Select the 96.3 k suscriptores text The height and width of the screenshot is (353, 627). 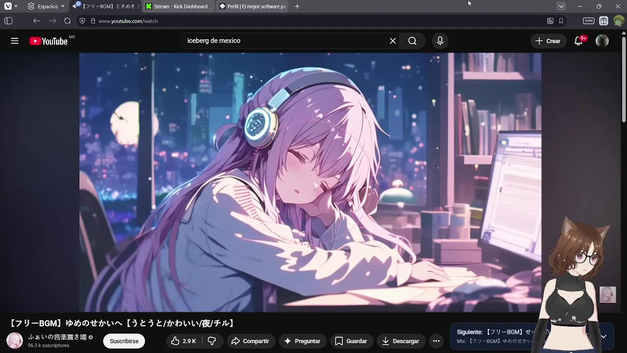click(x=48, y=346)
